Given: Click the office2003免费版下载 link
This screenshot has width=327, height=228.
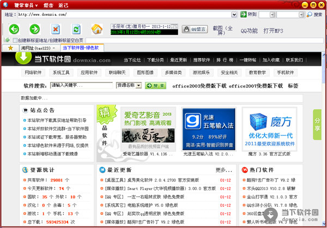Looking at the screenshot, I should [x=199, y=86].
